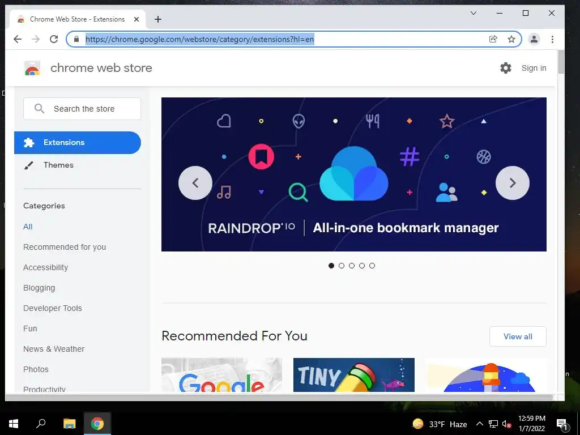Click the search magnifier in the store box

(39, 108)
